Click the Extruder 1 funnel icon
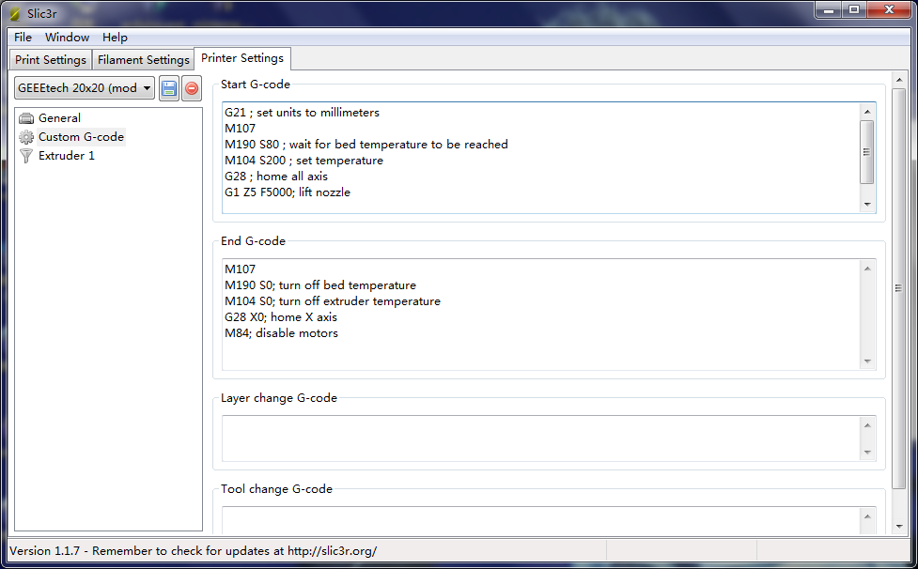The height and width of the screenshot is (569, 918). (26, 156)
